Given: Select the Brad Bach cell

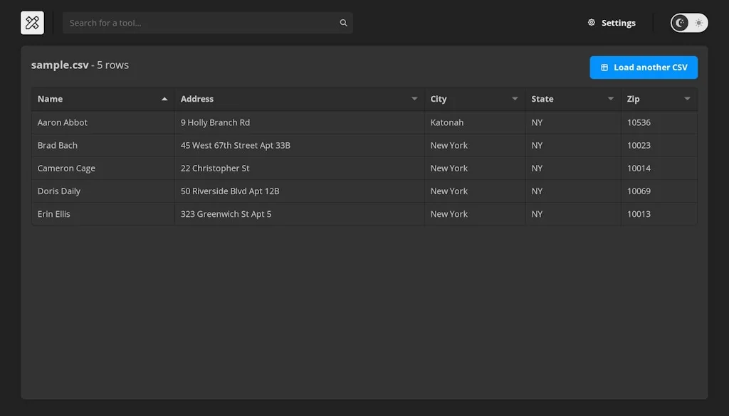Looking at the screenshot, I should coord(103,145).
